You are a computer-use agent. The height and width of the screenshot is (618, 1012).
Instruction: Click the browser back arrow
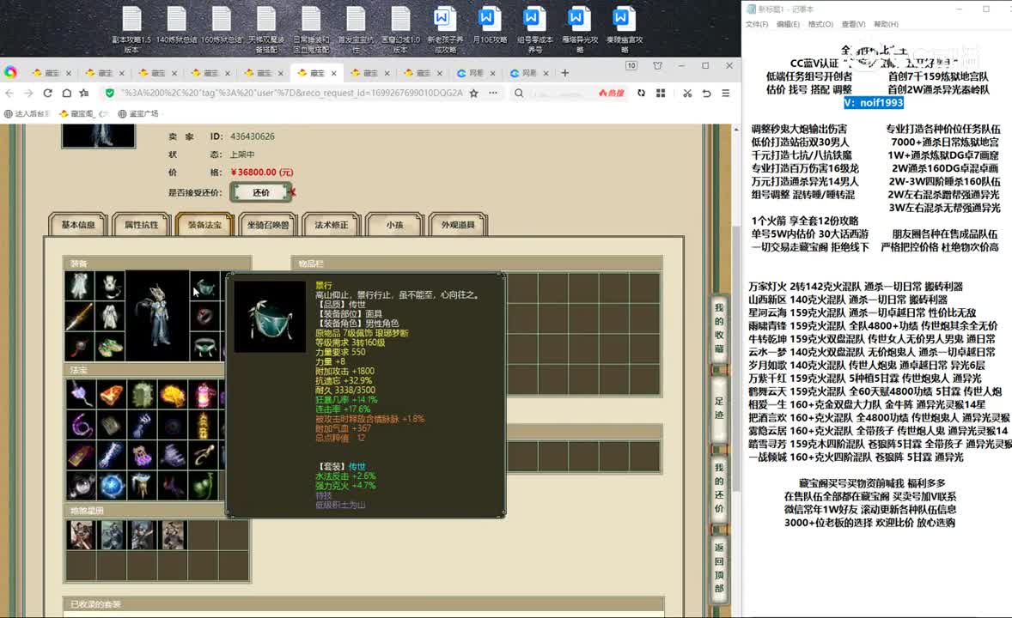(9, 93)
